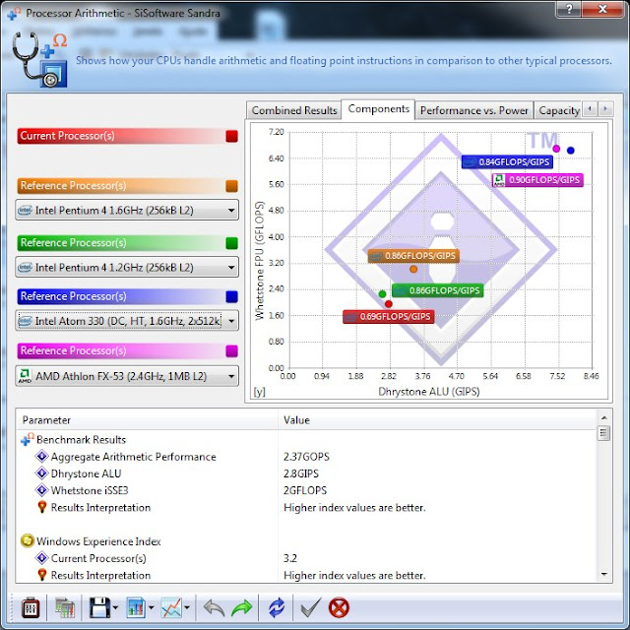Toggle the blue Reference Processor square
630x630 pixels.
coord(232,296)
